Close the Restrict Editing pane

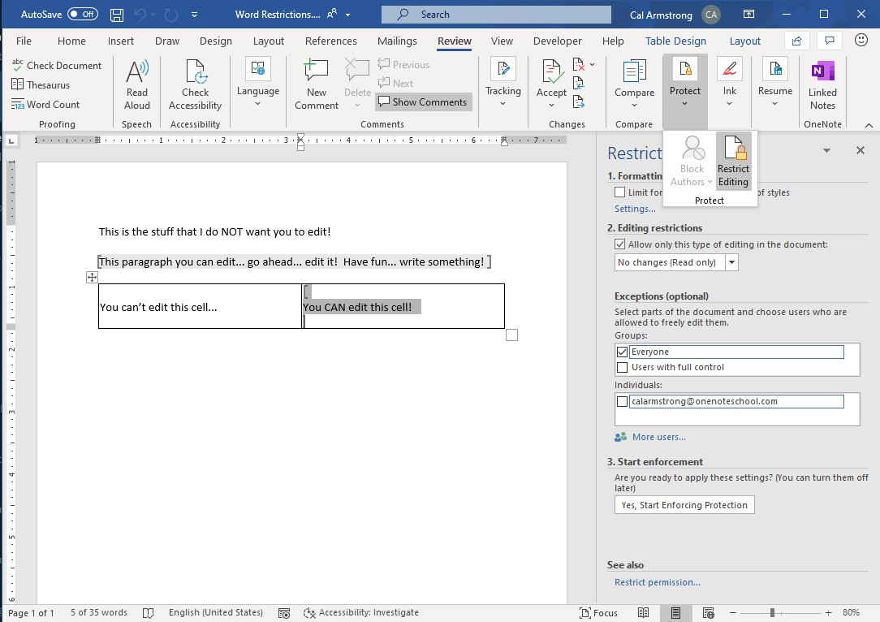(x=861, y=150)
